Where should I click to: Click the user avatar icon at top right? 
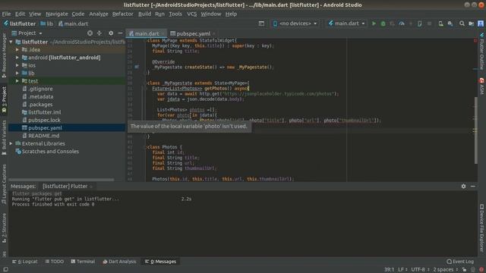click(x=481, y=24)
